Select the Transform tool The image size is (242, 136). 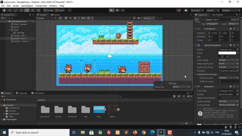click(x=33, y=10)
